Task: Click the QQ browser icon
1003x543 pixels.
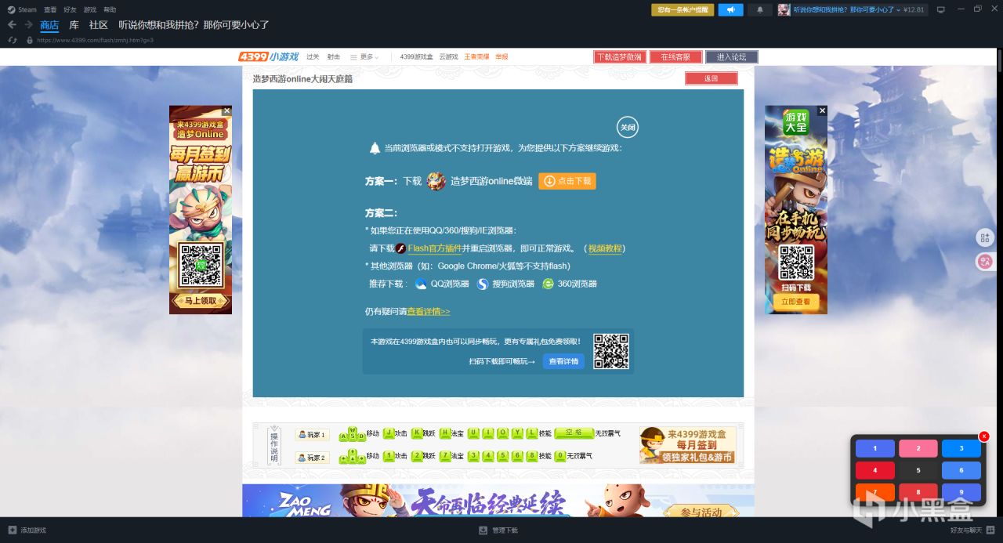Action: click(421, 284)
